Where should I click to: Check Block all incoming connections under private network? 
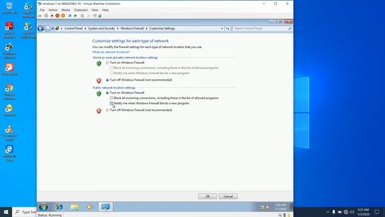click(x=111, y=68)
